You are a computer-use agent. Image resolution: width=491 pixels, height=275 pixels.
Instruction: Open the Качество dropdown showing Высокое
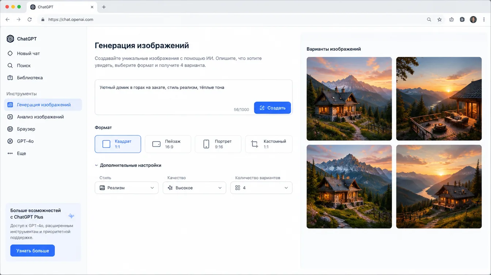tap(194, 188)
